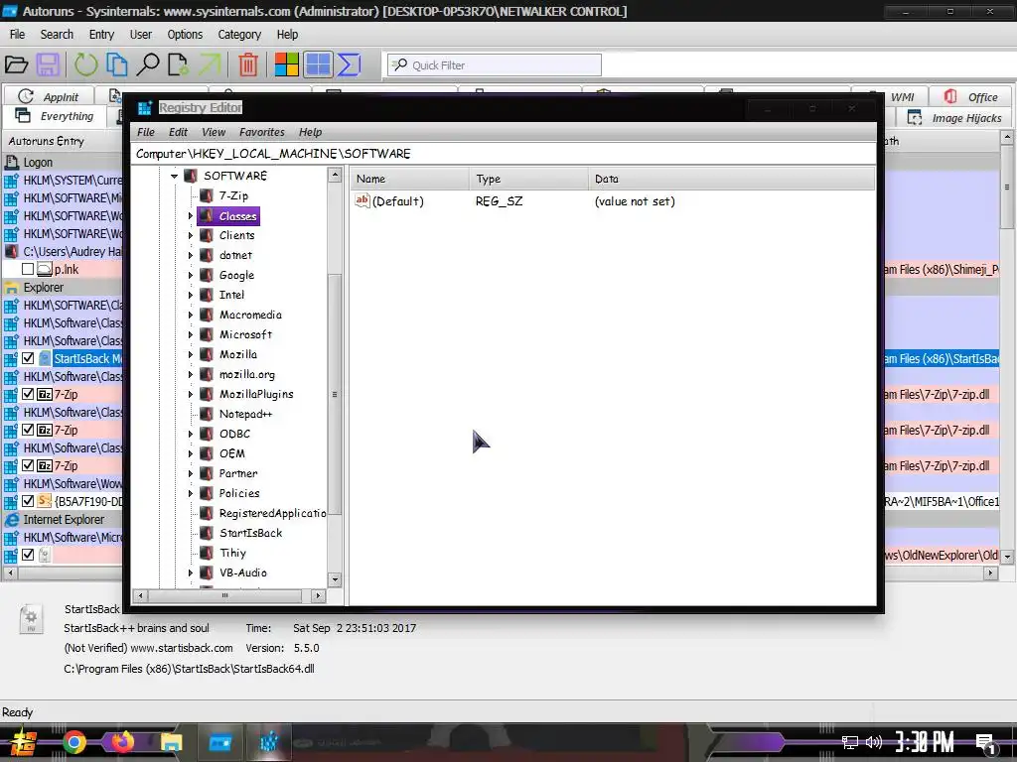Click the red trash Delete icon

pos(247,64)
